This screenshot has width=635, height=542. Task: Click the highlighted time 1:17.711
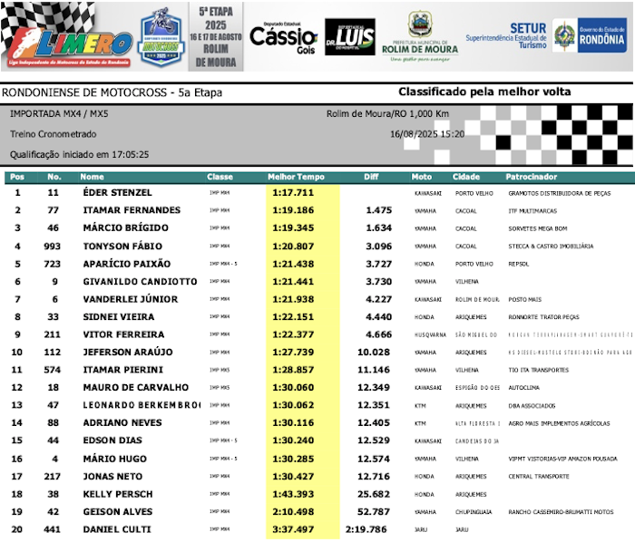tap(293, 193)
